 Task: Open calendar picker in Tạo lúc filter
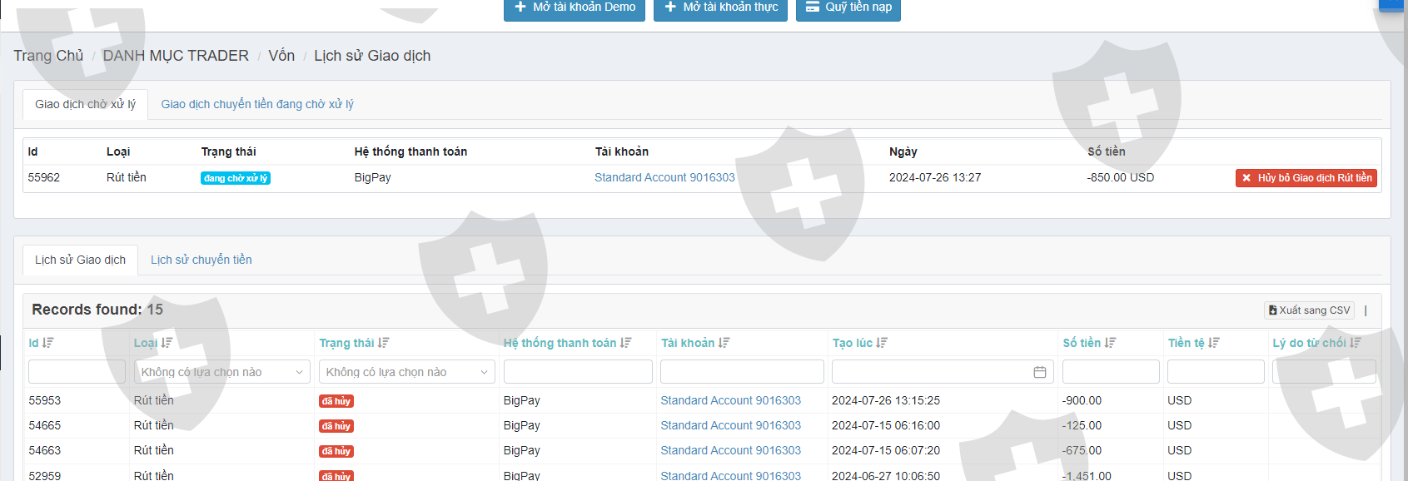click(x=1039, y=372)
